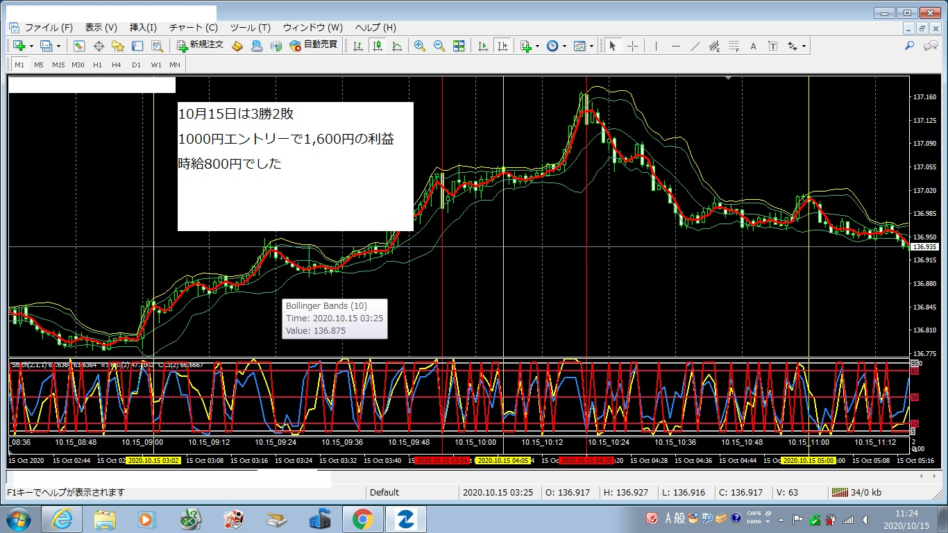Select the Equidistant Channel tool
The width and height of the screenshot is (948, 533).
(x=714, y=46)
